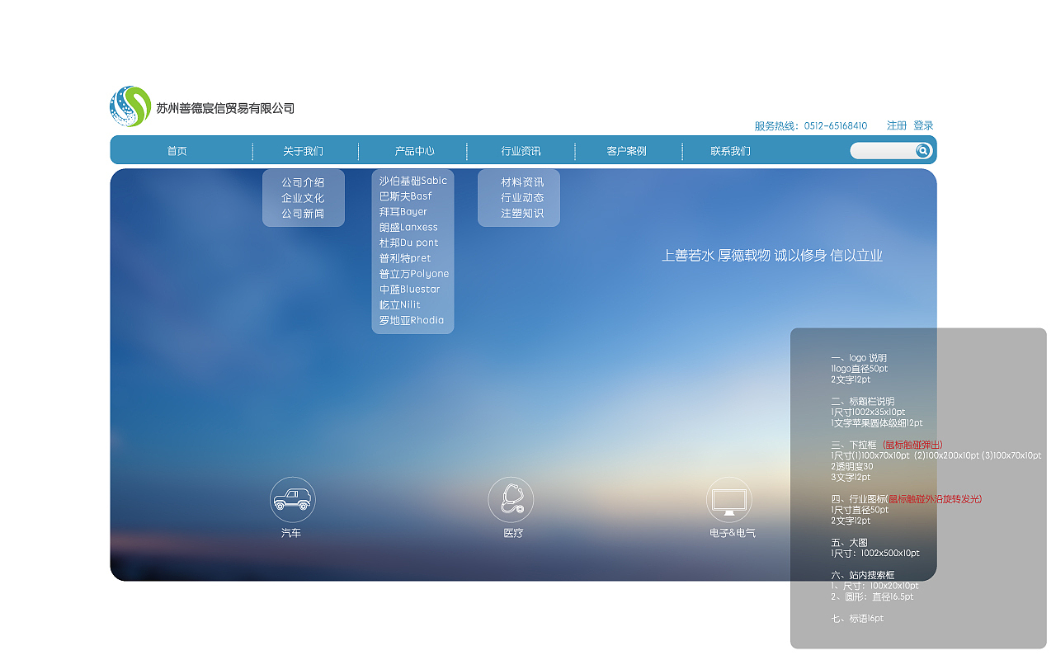The width and height of the screenshot is (1056, 660).
Task: Choose 公司新闻 from dropdown
Action: click(x=303, y=214)
